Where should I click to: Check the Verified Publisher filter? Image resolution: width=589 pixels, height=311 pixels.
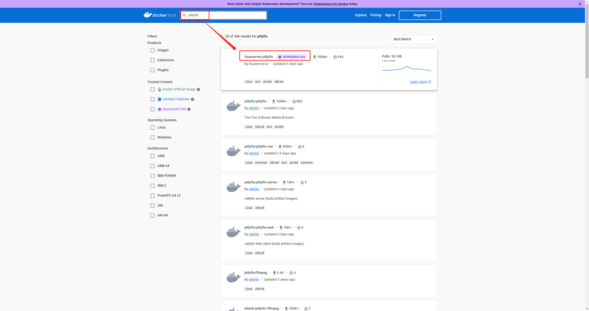click(x=152, y=99)
